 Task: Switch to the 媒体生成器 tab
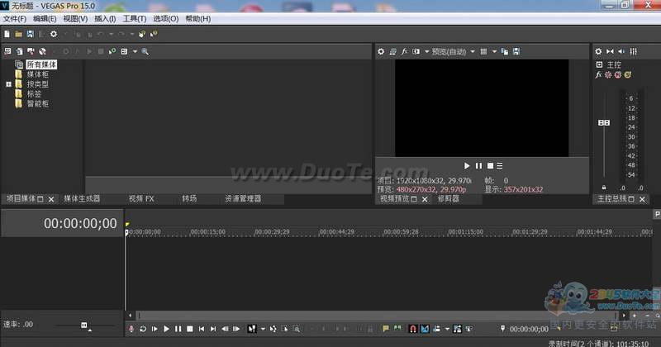click(x=82, y=198)
